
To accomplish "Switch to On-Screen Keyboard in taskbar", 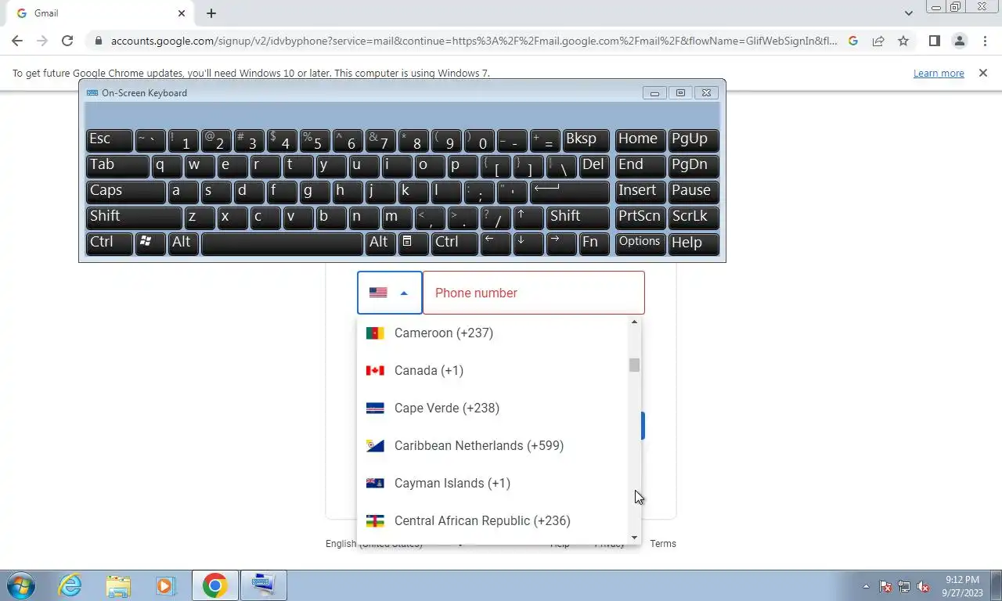I will (x=264, y=585).
